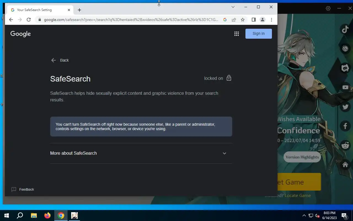The image size is (353, 221).
Task: Open Chrome tab search dropdown
Action: pyautogui.click(x=233, y=7)
